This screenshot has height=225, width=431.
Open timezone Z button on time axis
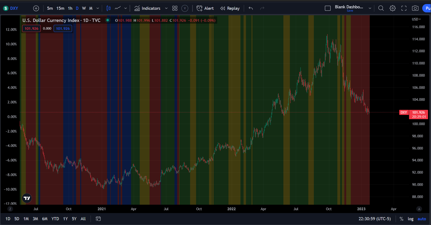(11, 209)
